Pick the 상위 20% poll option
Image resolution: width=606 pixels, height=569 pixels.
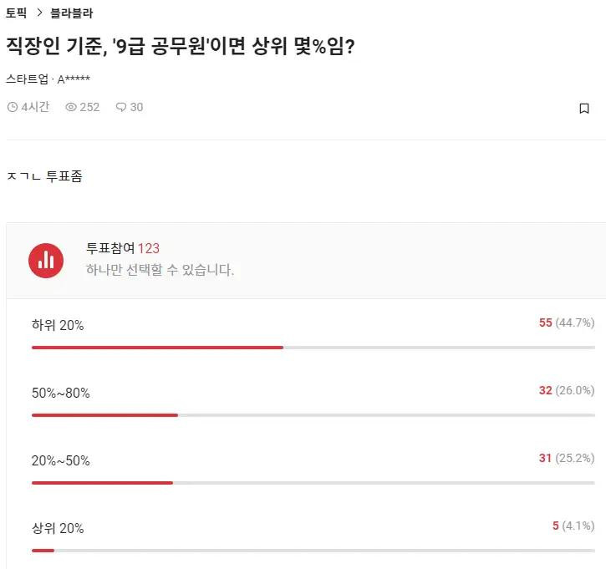(58, 528)
